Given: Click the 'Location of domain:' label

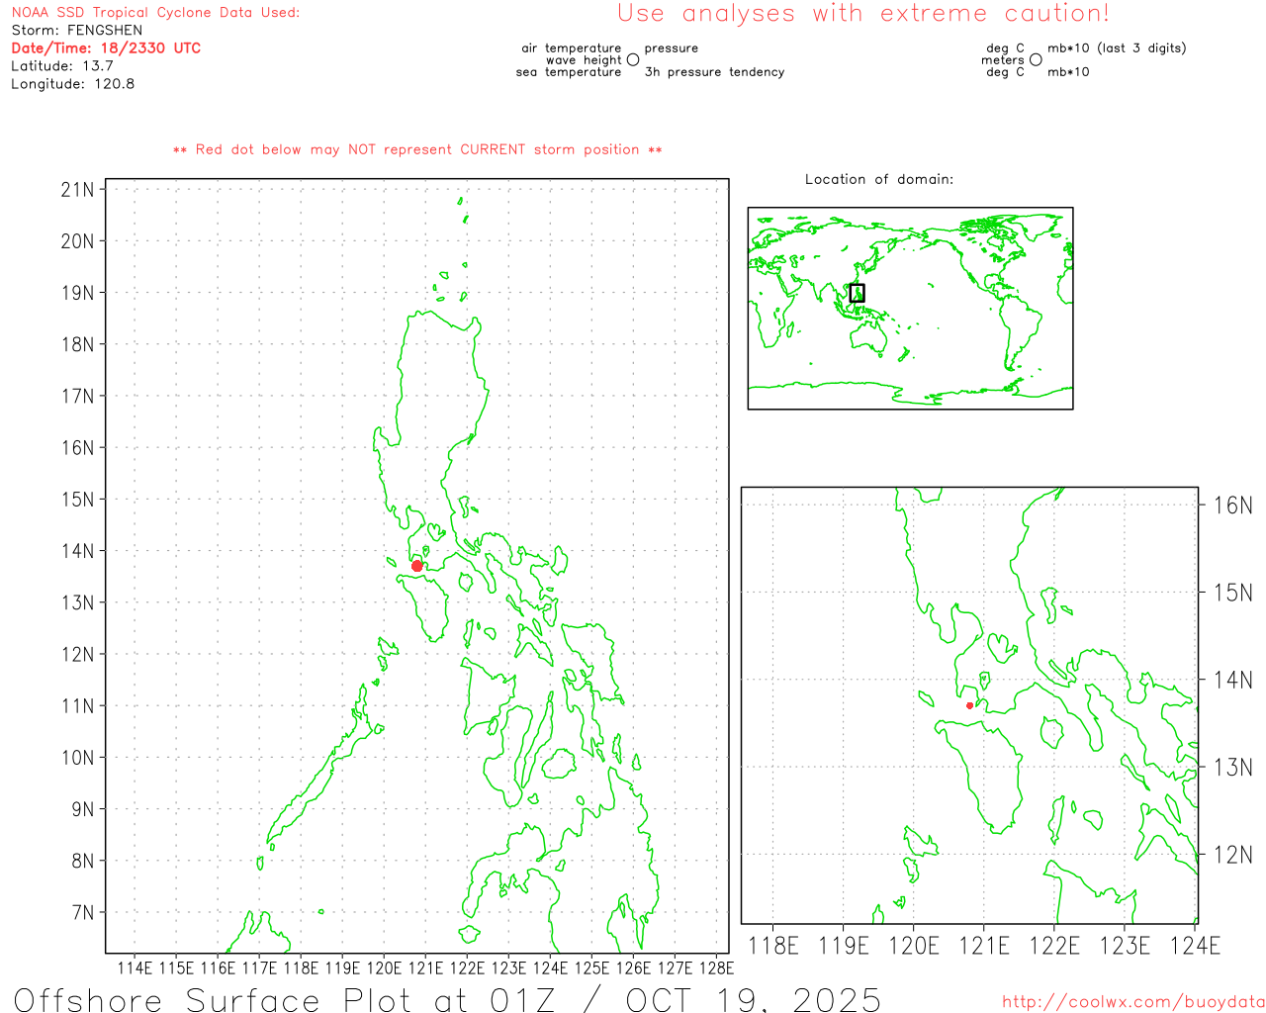Looking at the screenshot, I should click(879, 179).
